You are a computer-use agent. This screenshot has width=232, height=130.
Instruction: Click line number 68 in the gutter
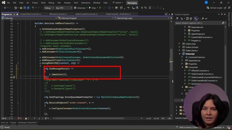tap(12, 97)
